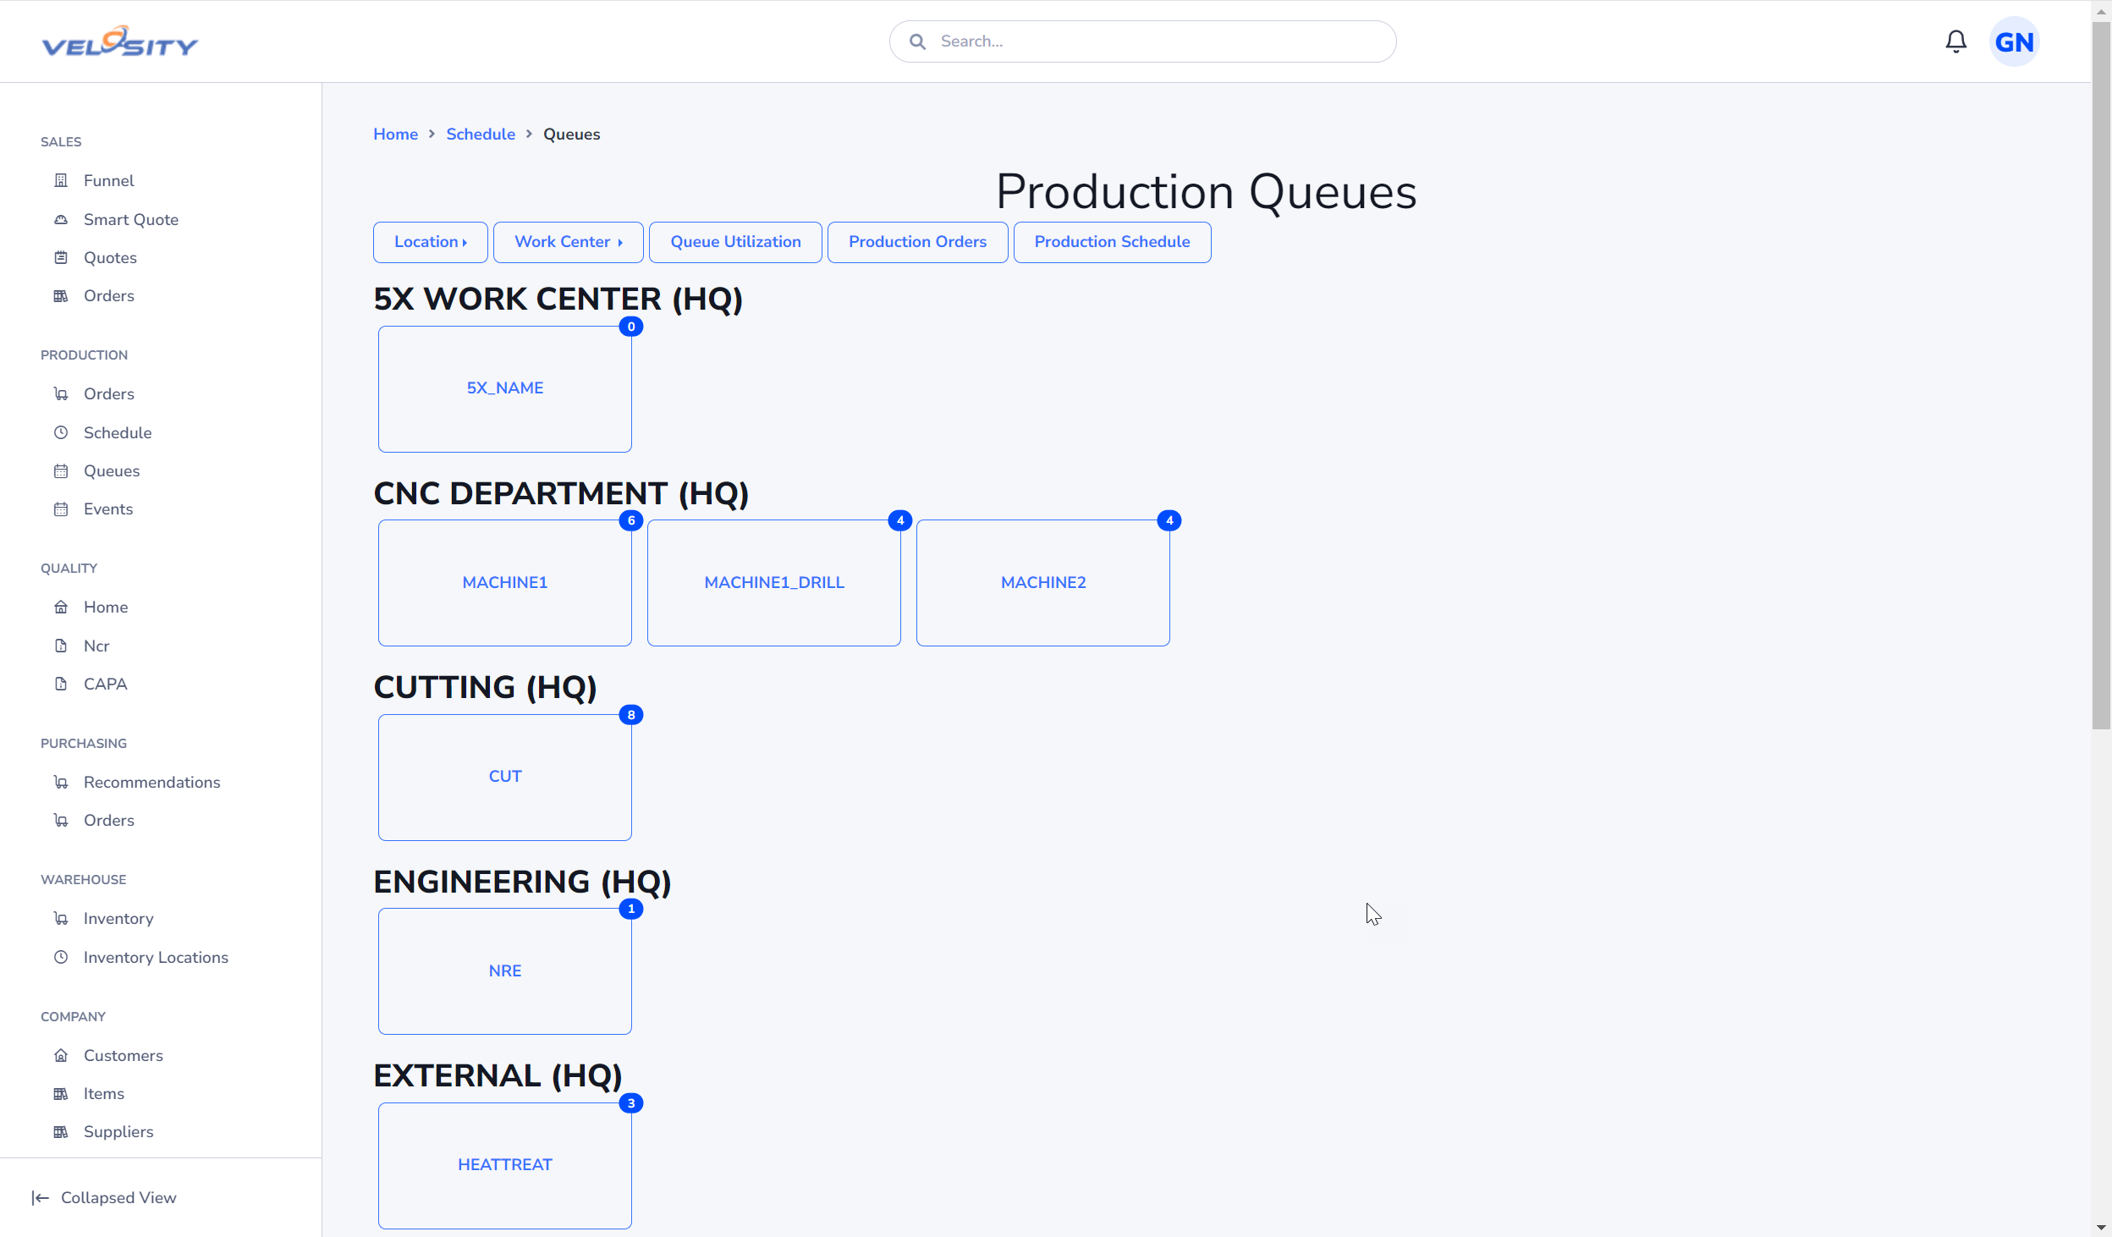Screen dimensions: 2112x1237
Task: Select Schedule in the Production menu
Action: 118,432
